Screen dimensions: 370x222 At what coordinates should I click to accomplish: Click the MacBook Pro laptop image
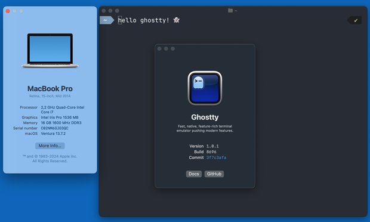click(50, 51)
